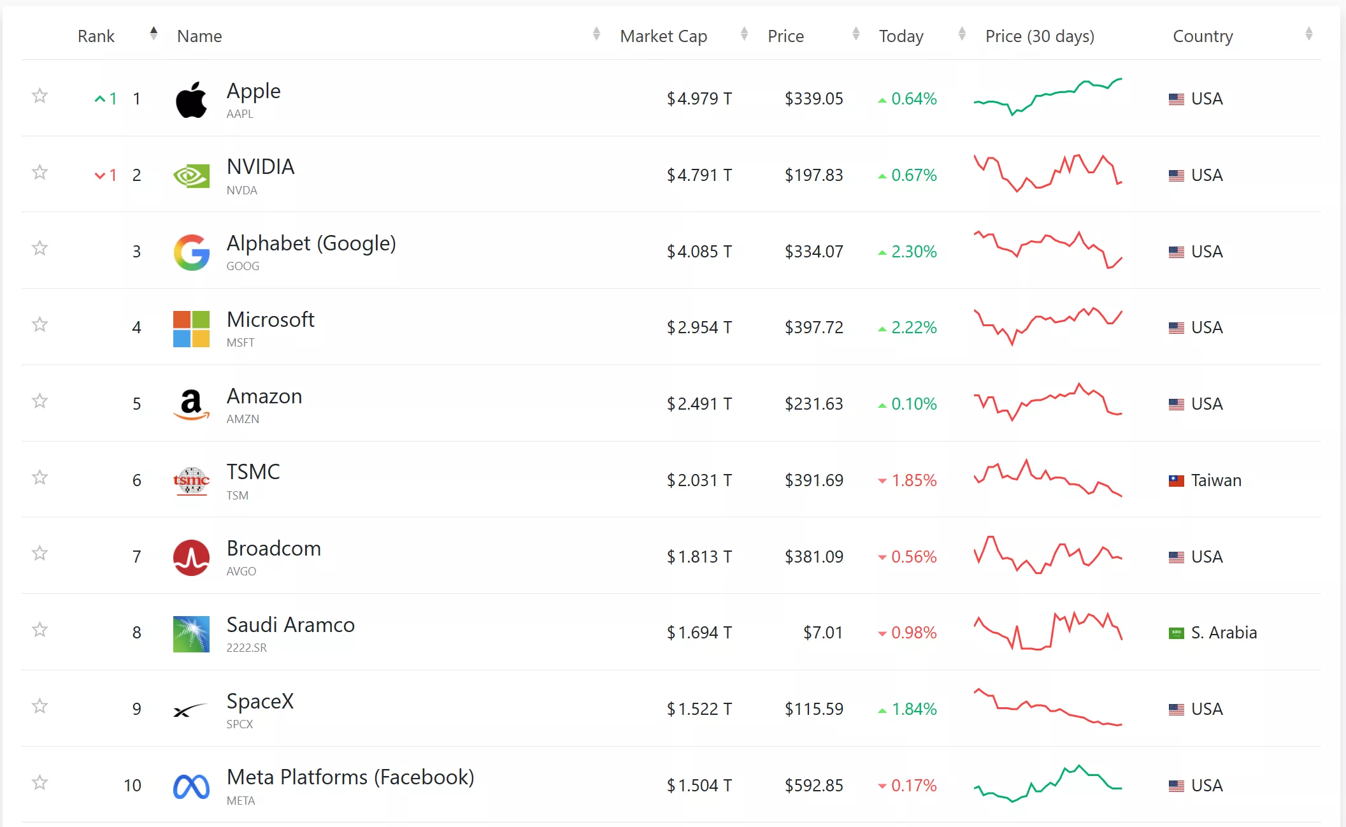Image resolution: width=1346 pixels, height=827 pixels.
Task: Toggle favorite star for Alphabet (Google)
Action: 40,248
